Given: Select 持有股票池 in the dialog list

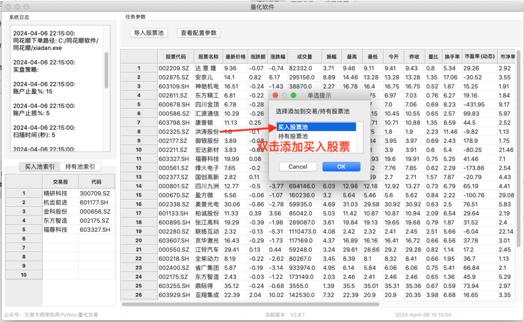Looking at the screenshot, I should 315,135.
